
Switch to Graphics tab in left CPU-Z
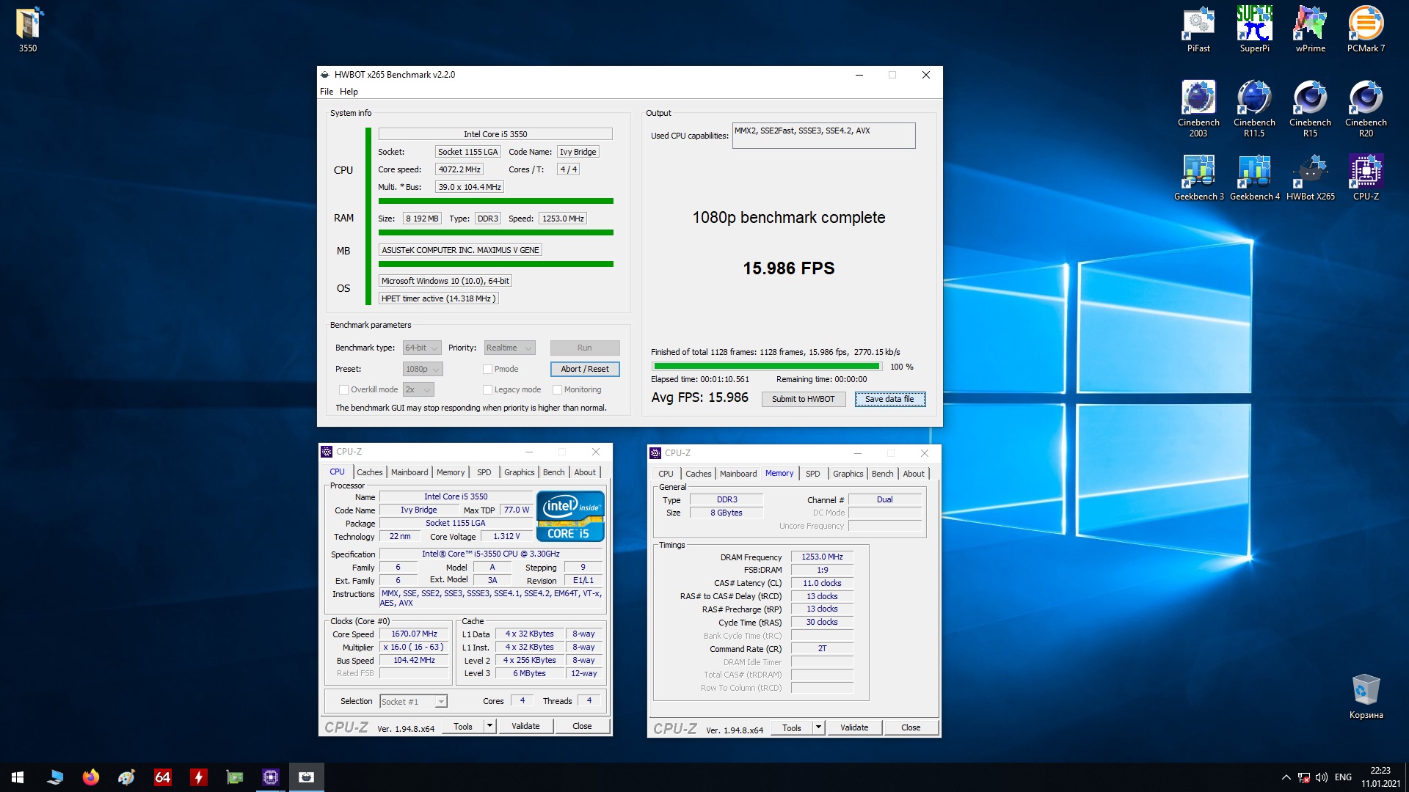(x=520, y=472)
